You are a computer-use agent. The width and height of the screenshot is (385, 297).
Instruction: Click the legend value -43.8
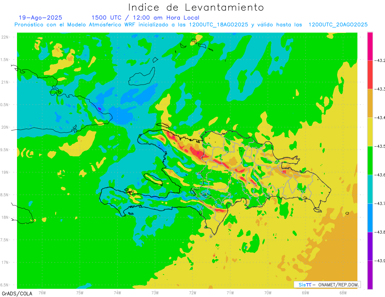coord(380,232)
